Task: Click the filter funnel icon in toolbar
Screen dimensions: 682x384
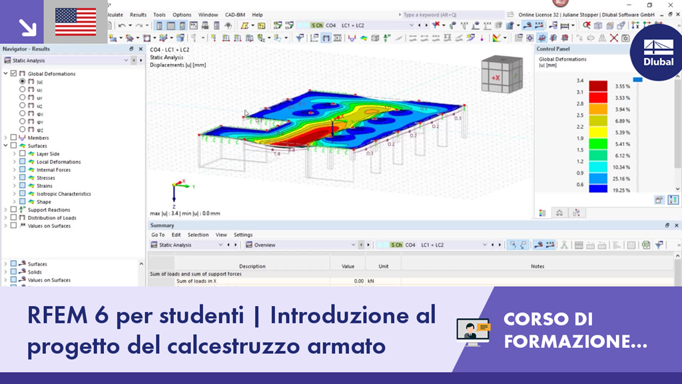Action: [x=300, y=38]
